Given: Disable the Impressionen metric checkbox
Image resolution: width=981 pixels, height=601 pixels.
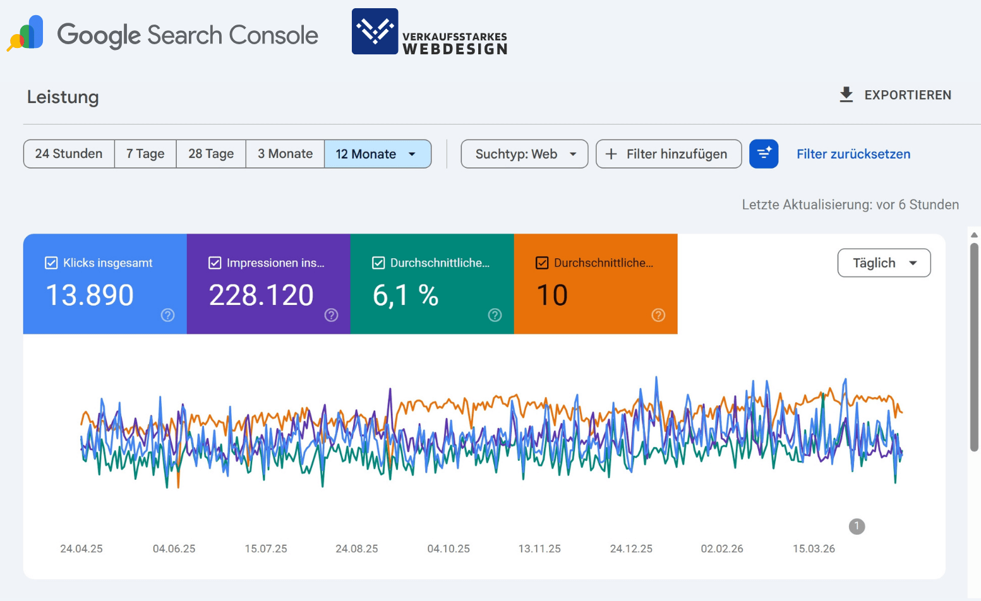Looking at the screenshot, I should (x=215, y=263).
